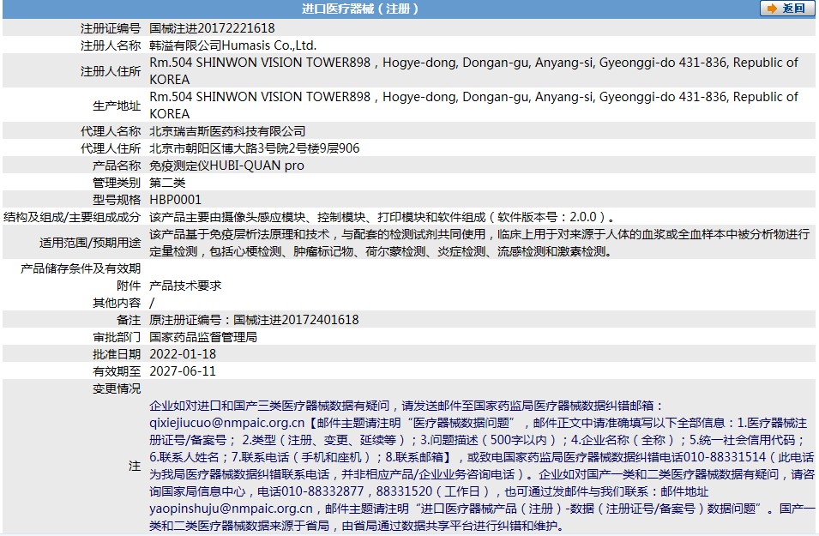Click the 适用范围/预期用途 description text
The height and width of the screenshot is (536, 819).
pyautogui.click(x=479, y=243)
